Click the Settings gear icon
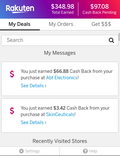Screen dimensions: 120x156 pos(21,151)
